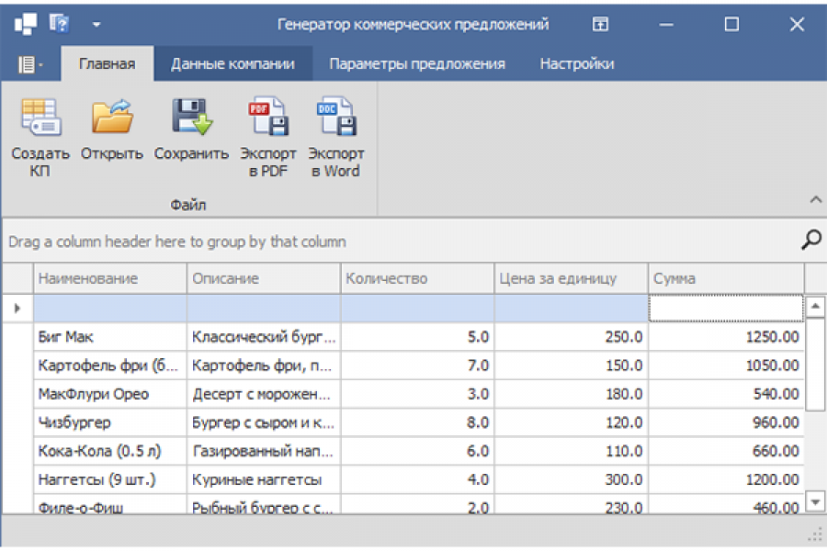Save using the Сохранить icon
The image size is (827, 551).
point(191,118)
